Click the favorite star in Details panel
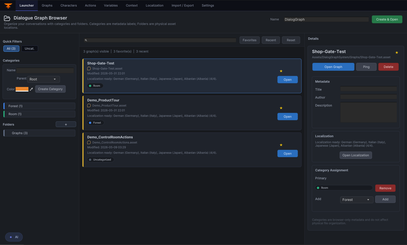Image resolution: width=407 pixels, height=245 pixels. click(397, 53)
